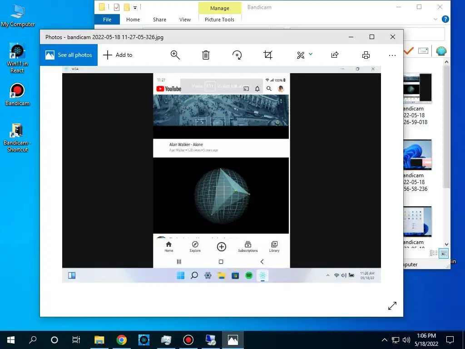Open Bandicam - Shortcut desktop icon
465x349 pixels.
click(x=17, y=138)
